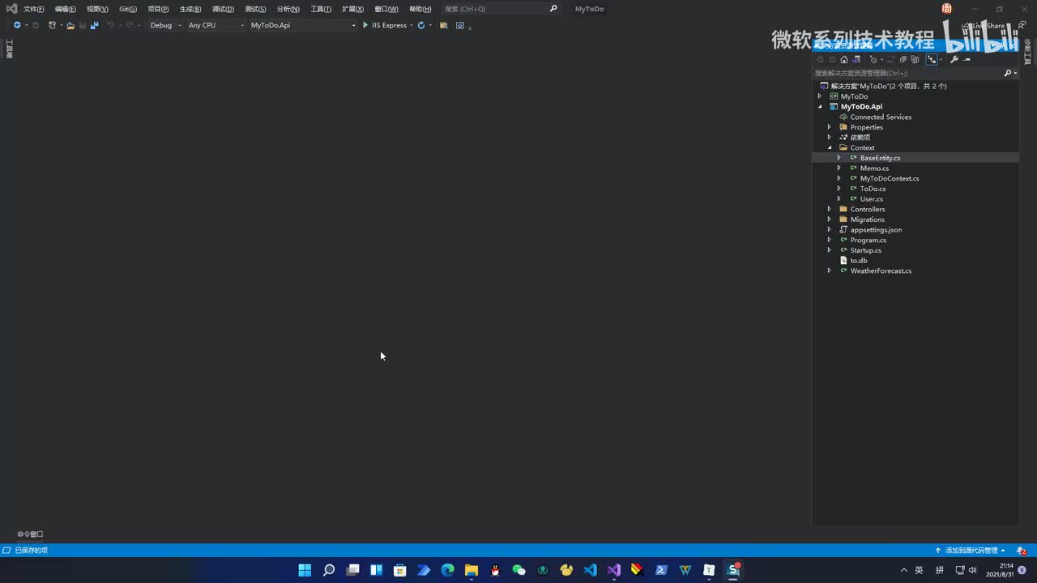1037x583 pixels.
Task: Expand the Properties node
Action: [830, 127]
